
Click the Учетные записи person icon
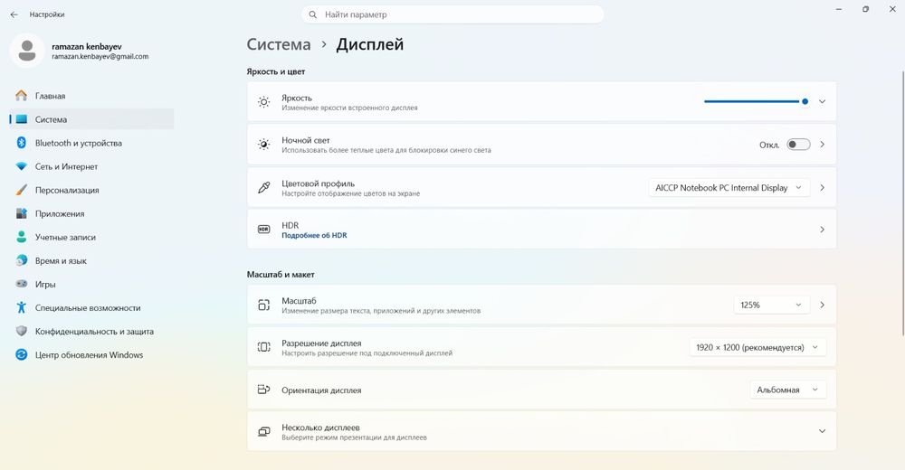click(22, 237)
